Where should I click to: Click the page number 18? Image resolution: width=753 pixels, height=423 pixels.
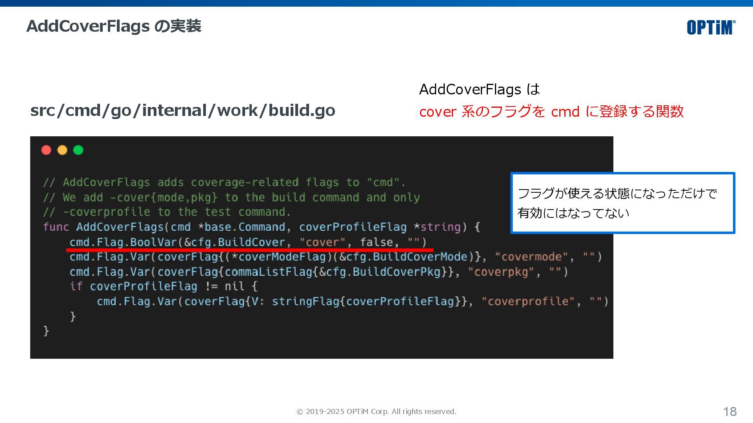[x=730, y=412]
